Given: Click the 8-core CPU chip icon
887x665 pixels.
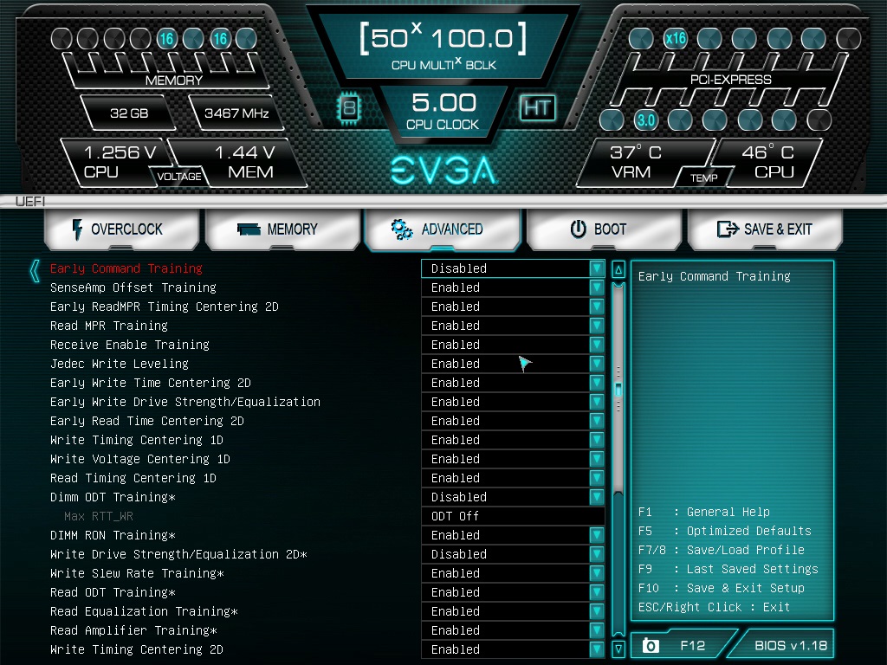Looking at the screenshot, I should 349,107.
